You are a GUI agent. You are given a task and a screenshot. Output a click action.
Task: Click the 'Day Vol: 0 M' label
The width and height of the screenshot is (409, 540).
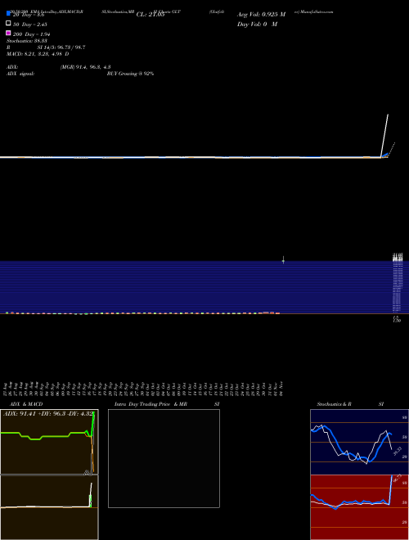click(257, 24)
